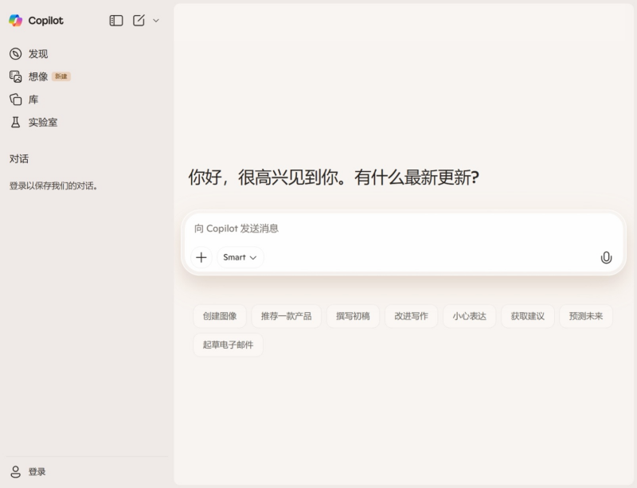This screenshot has height=488, width=637.
Task: Choose the 撰写初稿 suggestion
Action: (x=353, y=316)
